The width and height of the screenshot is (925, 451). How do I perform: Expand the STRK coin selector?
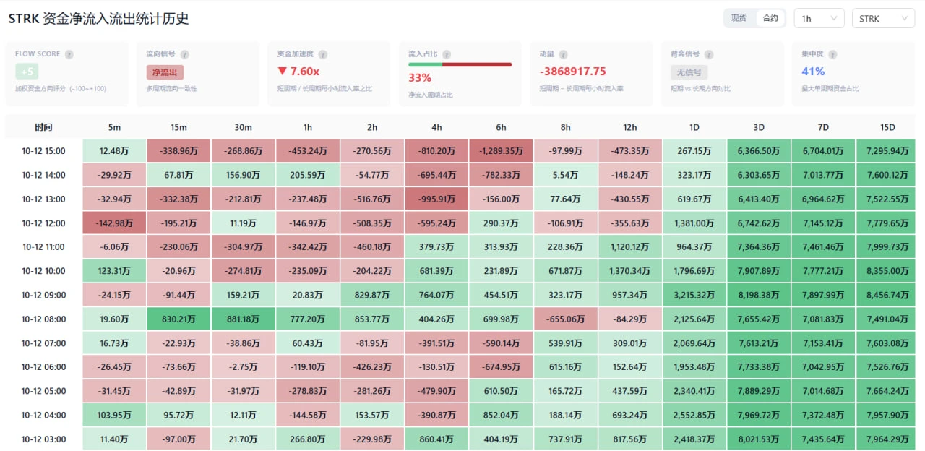point(883,18)
